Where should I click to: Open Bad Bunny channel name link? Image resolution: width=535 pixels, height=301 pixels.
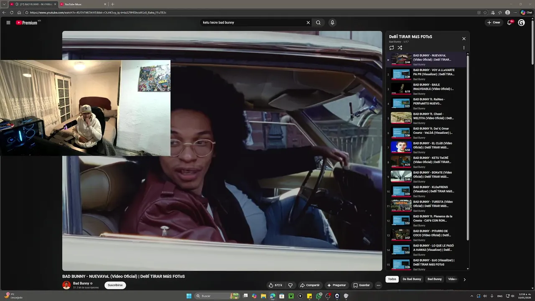81,283
